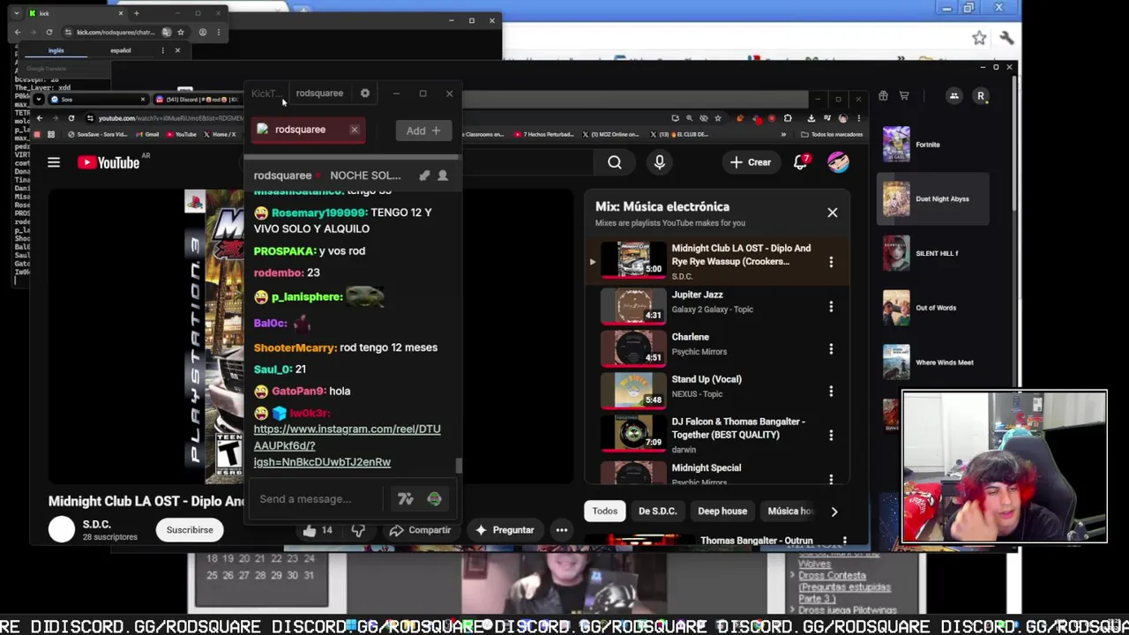Open Gmail bookmark in bookmarks bar
Viewport: 1129px width, 635px height.
pyautogui.click(x=147, y=134)
